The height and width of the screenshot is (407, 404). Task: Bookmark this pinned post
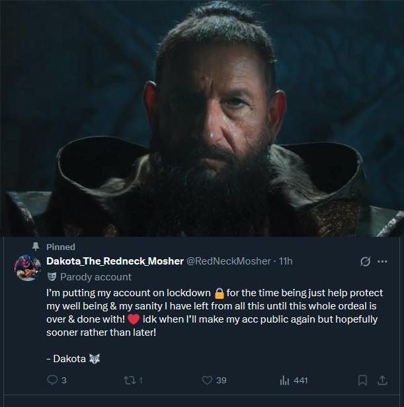[362, 380]
